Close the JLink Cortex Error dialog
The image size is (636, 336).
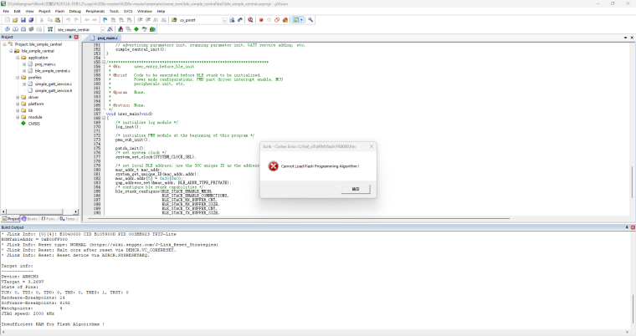(371, 146)
